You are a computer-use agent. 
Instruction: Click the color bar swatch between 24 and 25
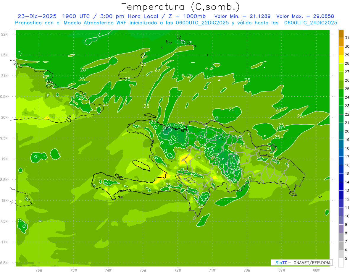click(x=341, y=93)
